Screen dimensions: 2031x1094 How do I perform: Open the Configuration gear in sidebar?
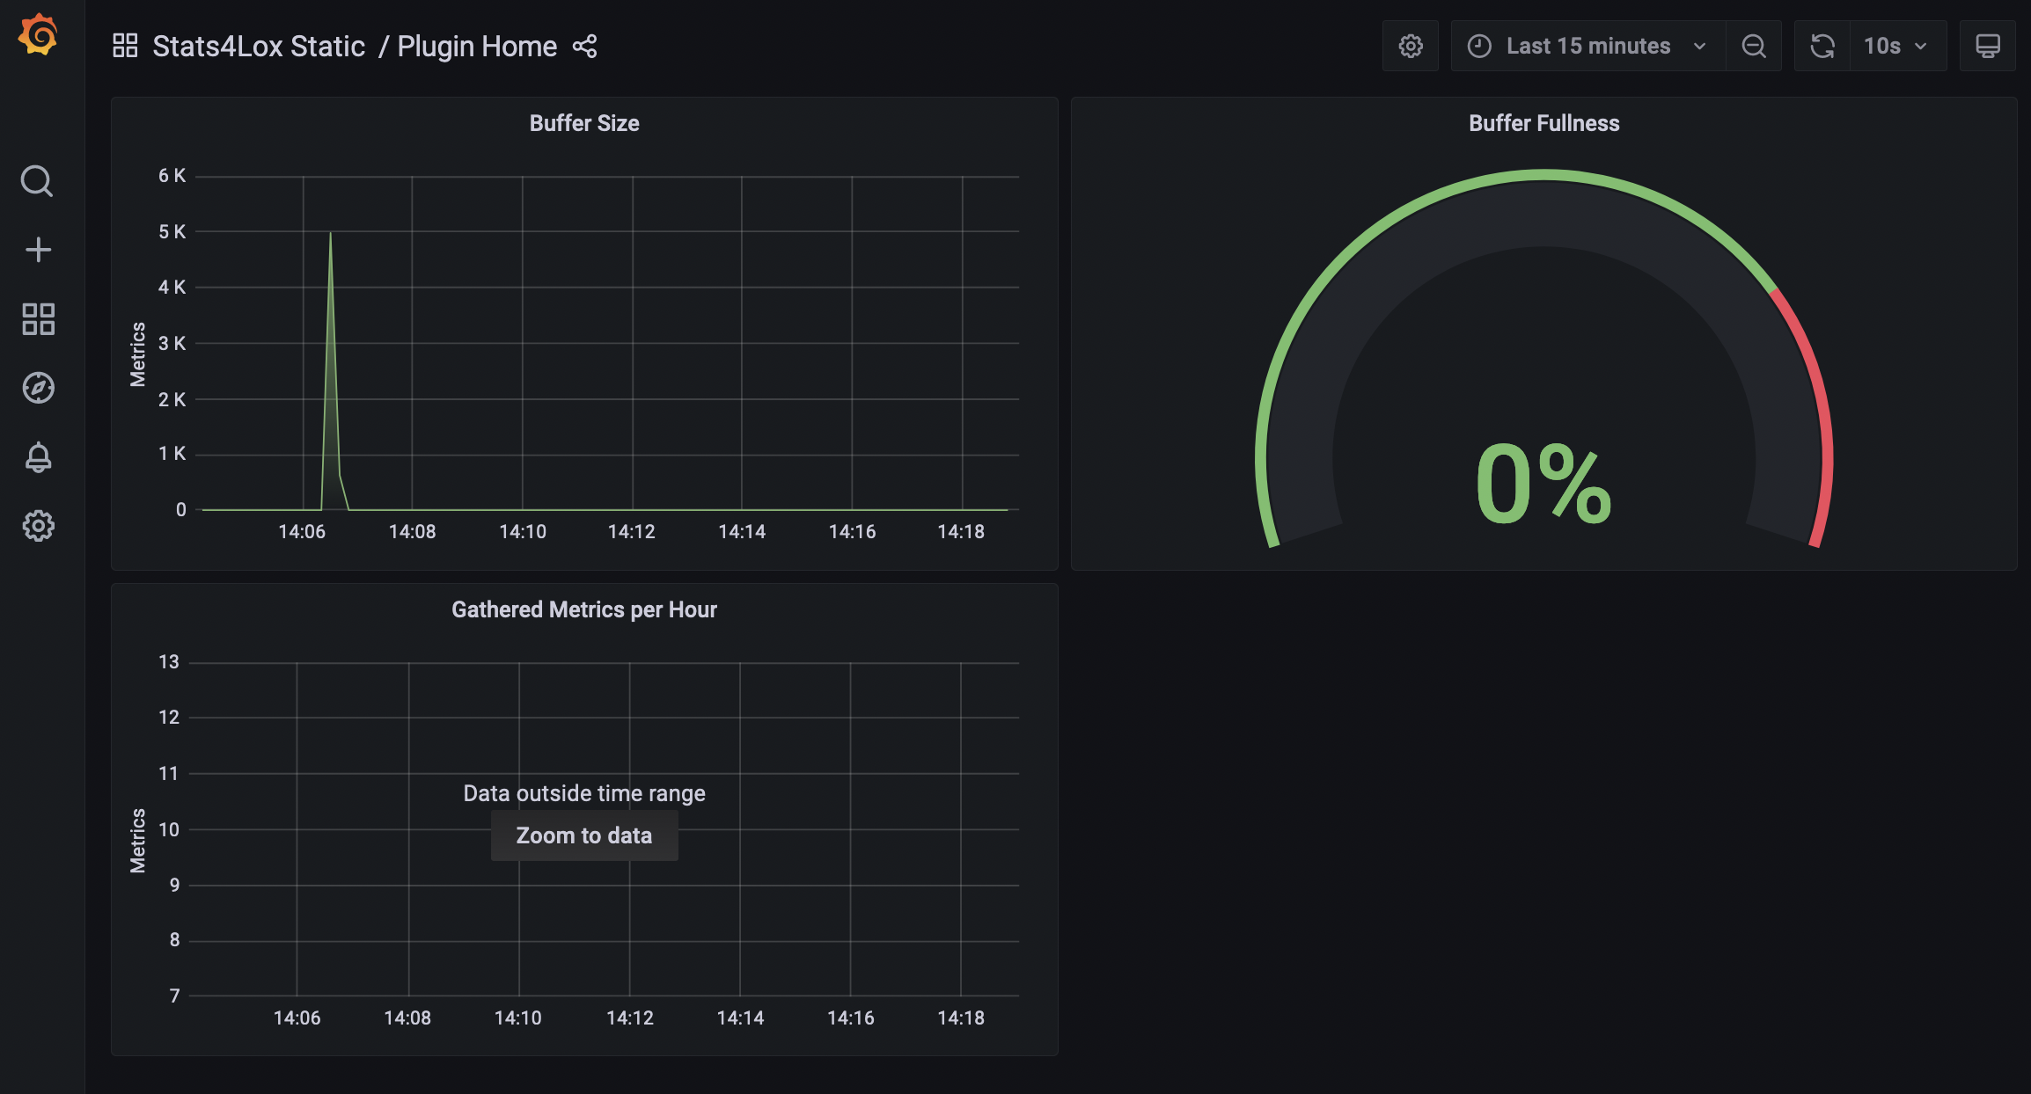coord(38,526)
